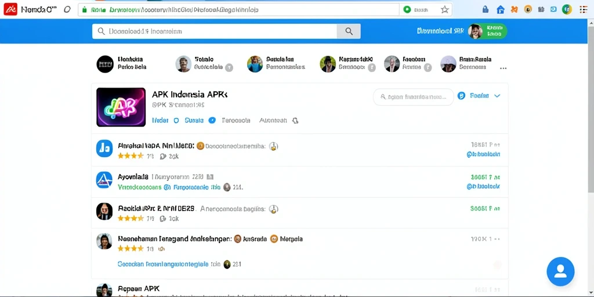
Task: Open the green and yellow profile circle in toolbar
Action: tap(567, 9)
